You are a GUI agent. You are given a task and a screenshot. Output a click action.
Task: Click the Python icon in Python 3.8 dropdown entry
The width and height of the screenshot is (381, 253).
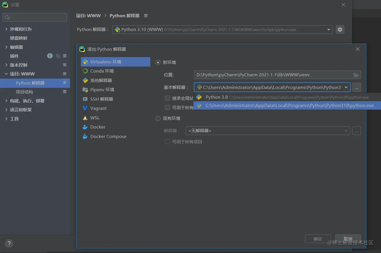(x=199, y=97)
